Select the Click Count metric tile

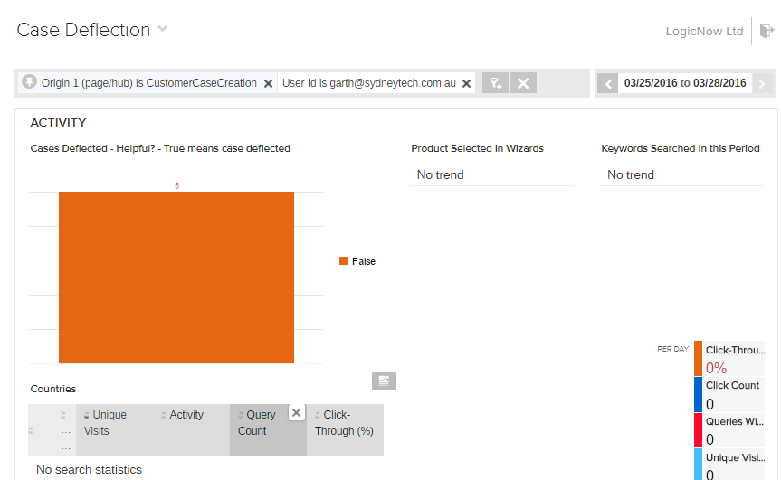(729, 394)
